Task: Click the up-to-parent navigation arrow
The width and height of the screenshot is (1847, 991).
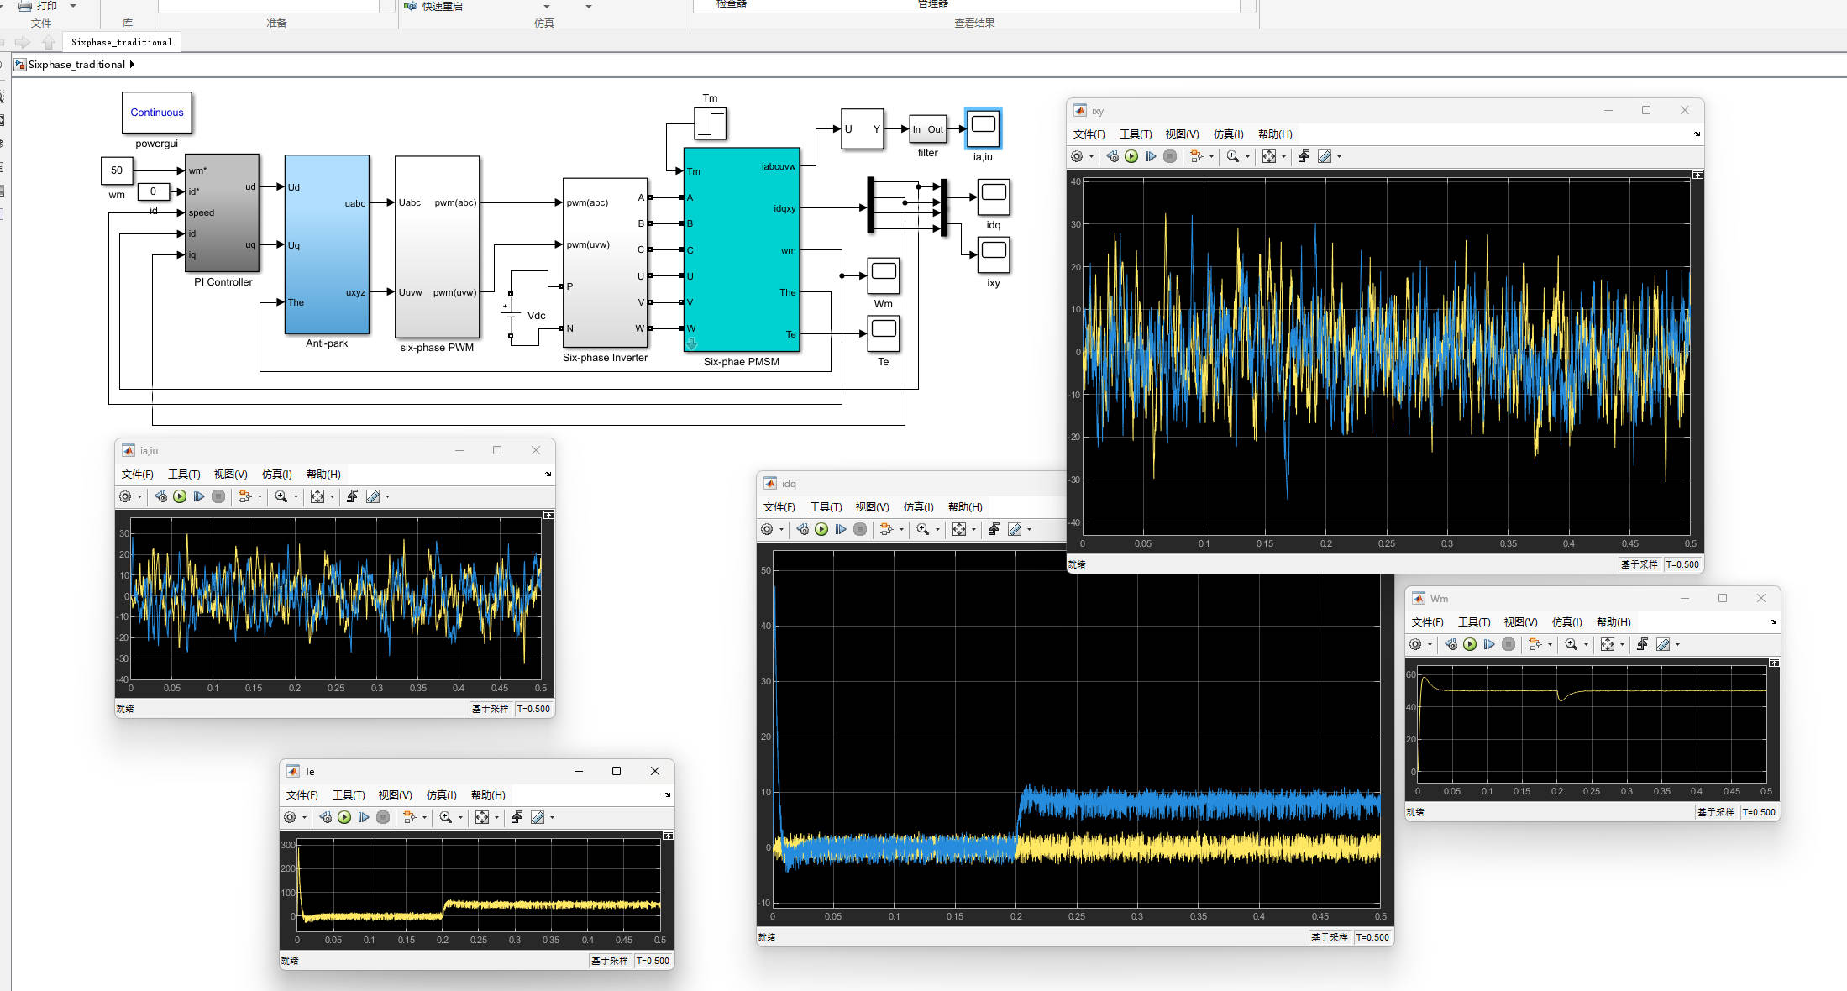Action: pos(49,42)
